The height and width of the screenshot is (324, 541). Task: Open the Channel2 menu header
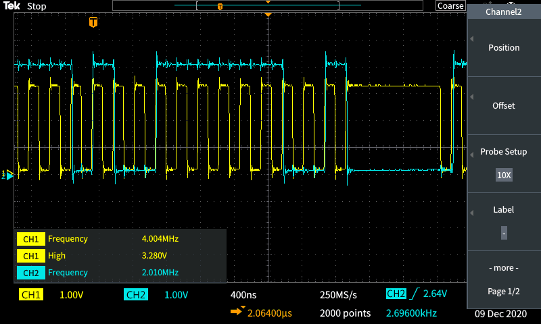pos(503,11)
